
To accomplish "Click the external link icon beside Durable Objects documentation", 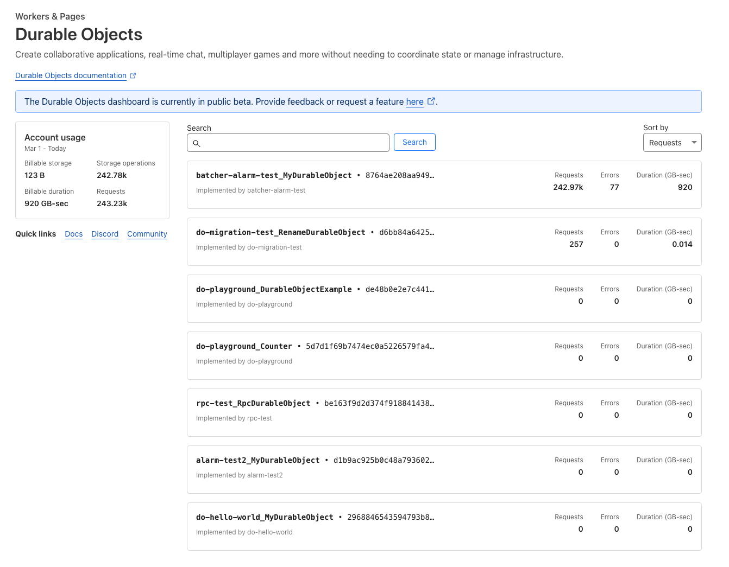I will (133, 76).
